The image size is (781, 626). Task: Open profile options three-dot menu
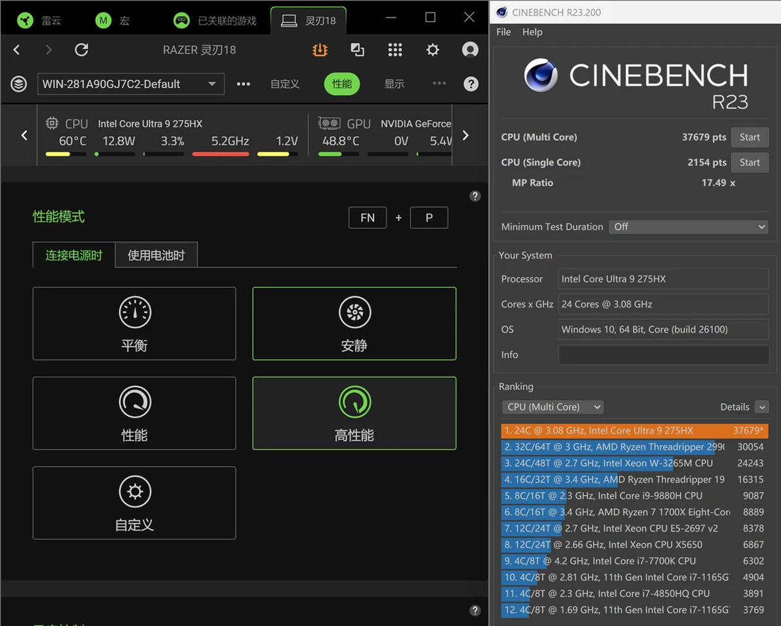(244, 84)
